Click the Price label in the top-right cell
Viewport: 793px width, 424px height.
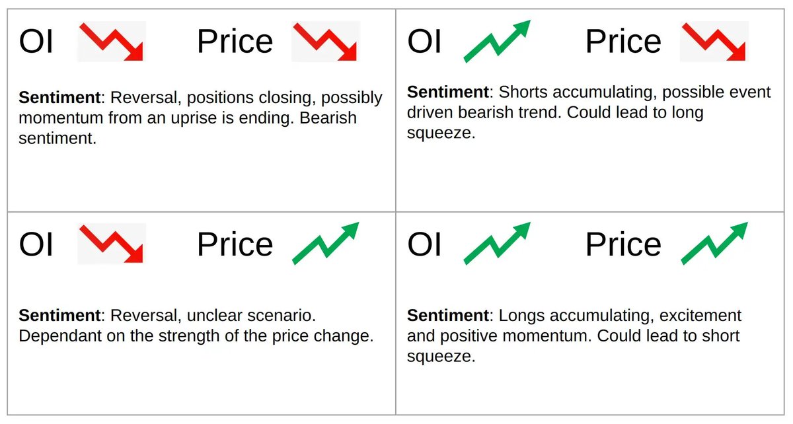[624, 42]
